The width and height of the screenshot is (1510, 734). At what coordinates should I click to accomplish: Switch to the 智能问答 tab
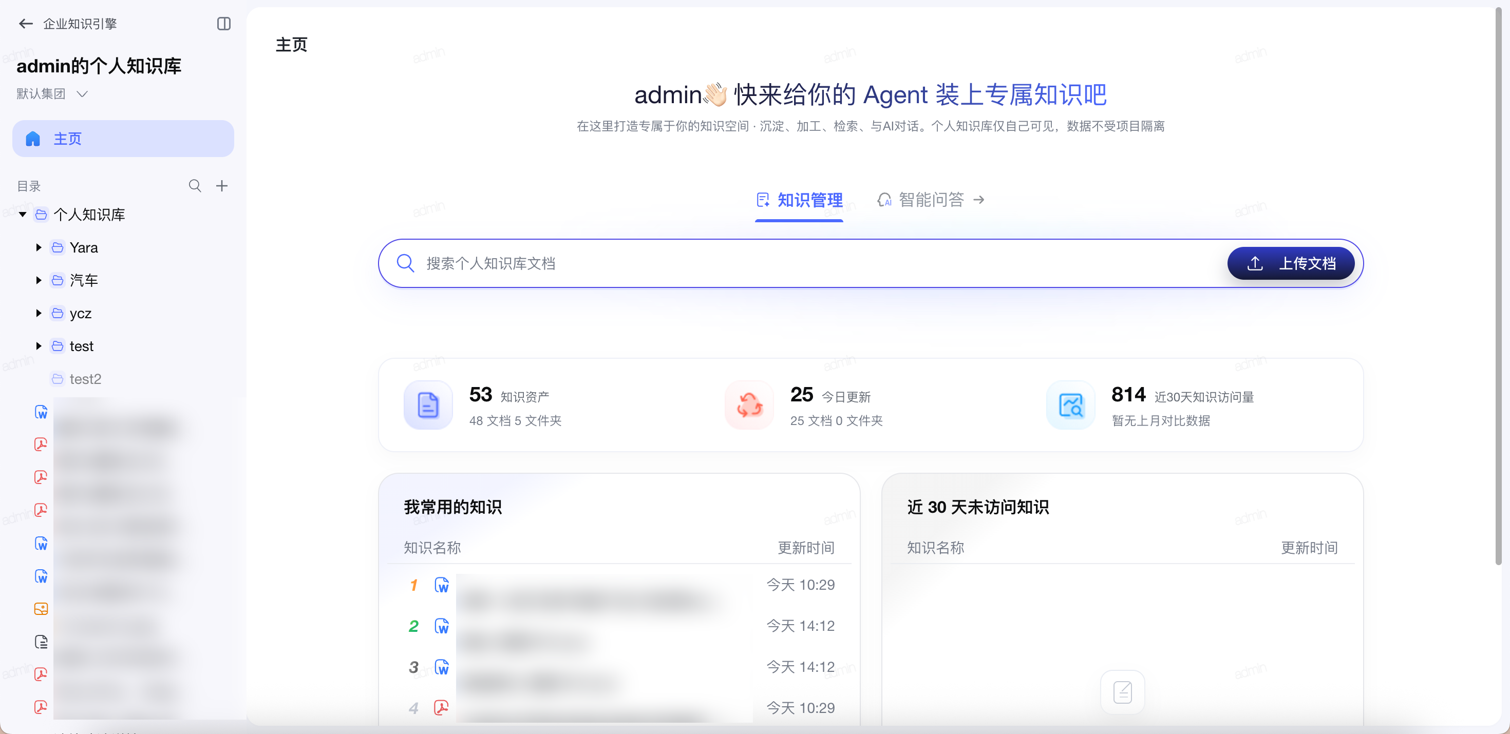pos(931,200)
